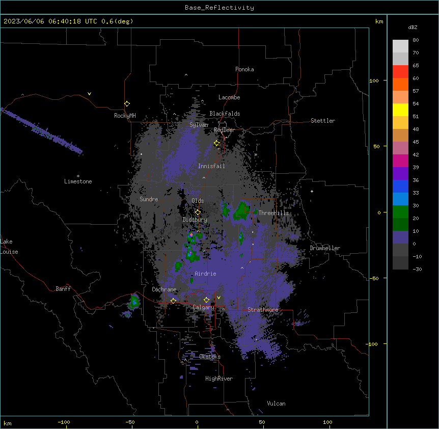Click the white plus marker west of Drumheller

[x=312, y=191]
